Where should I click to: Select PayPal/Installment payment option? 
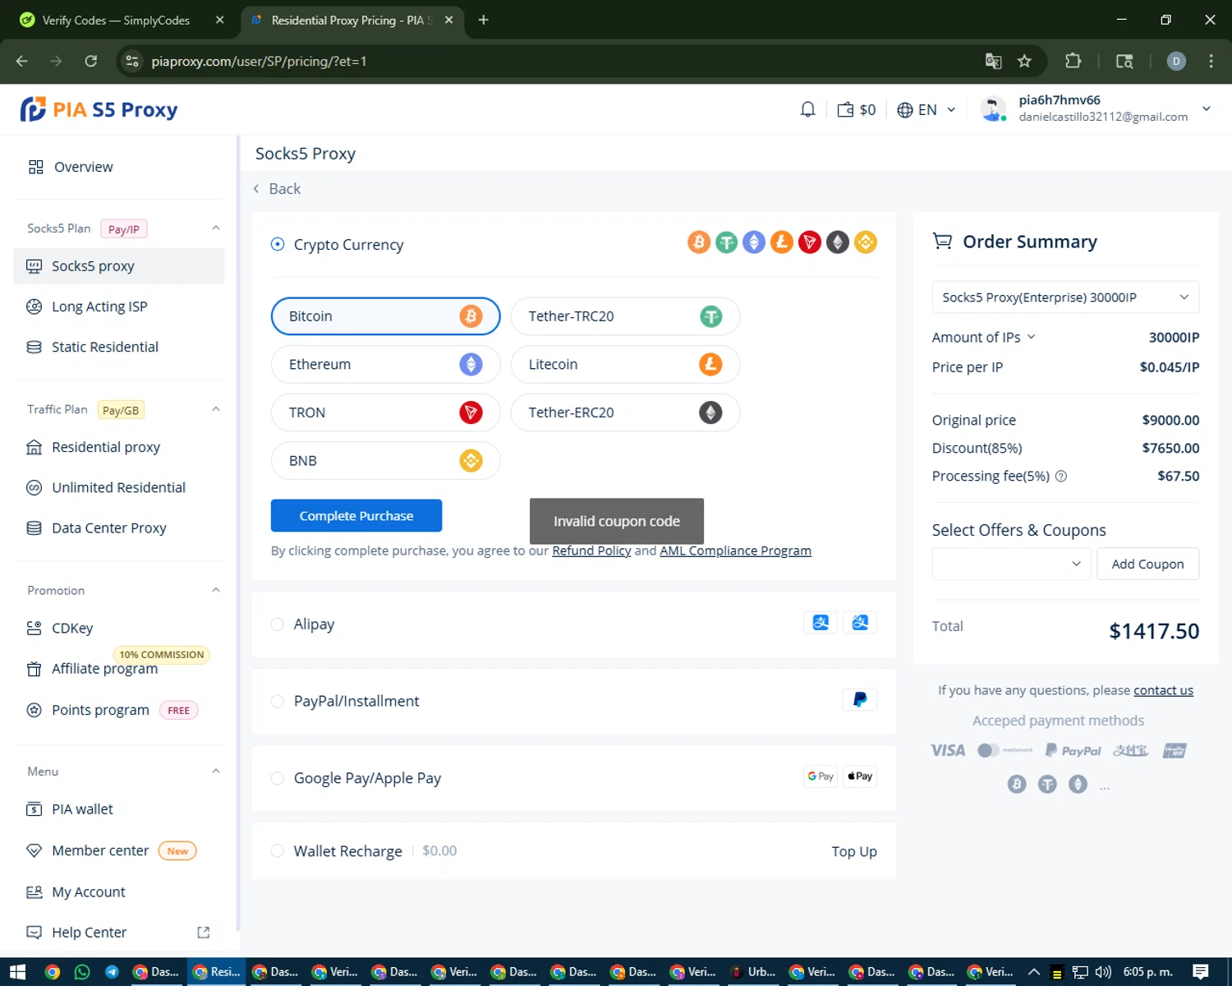click(x=278, y=701)
